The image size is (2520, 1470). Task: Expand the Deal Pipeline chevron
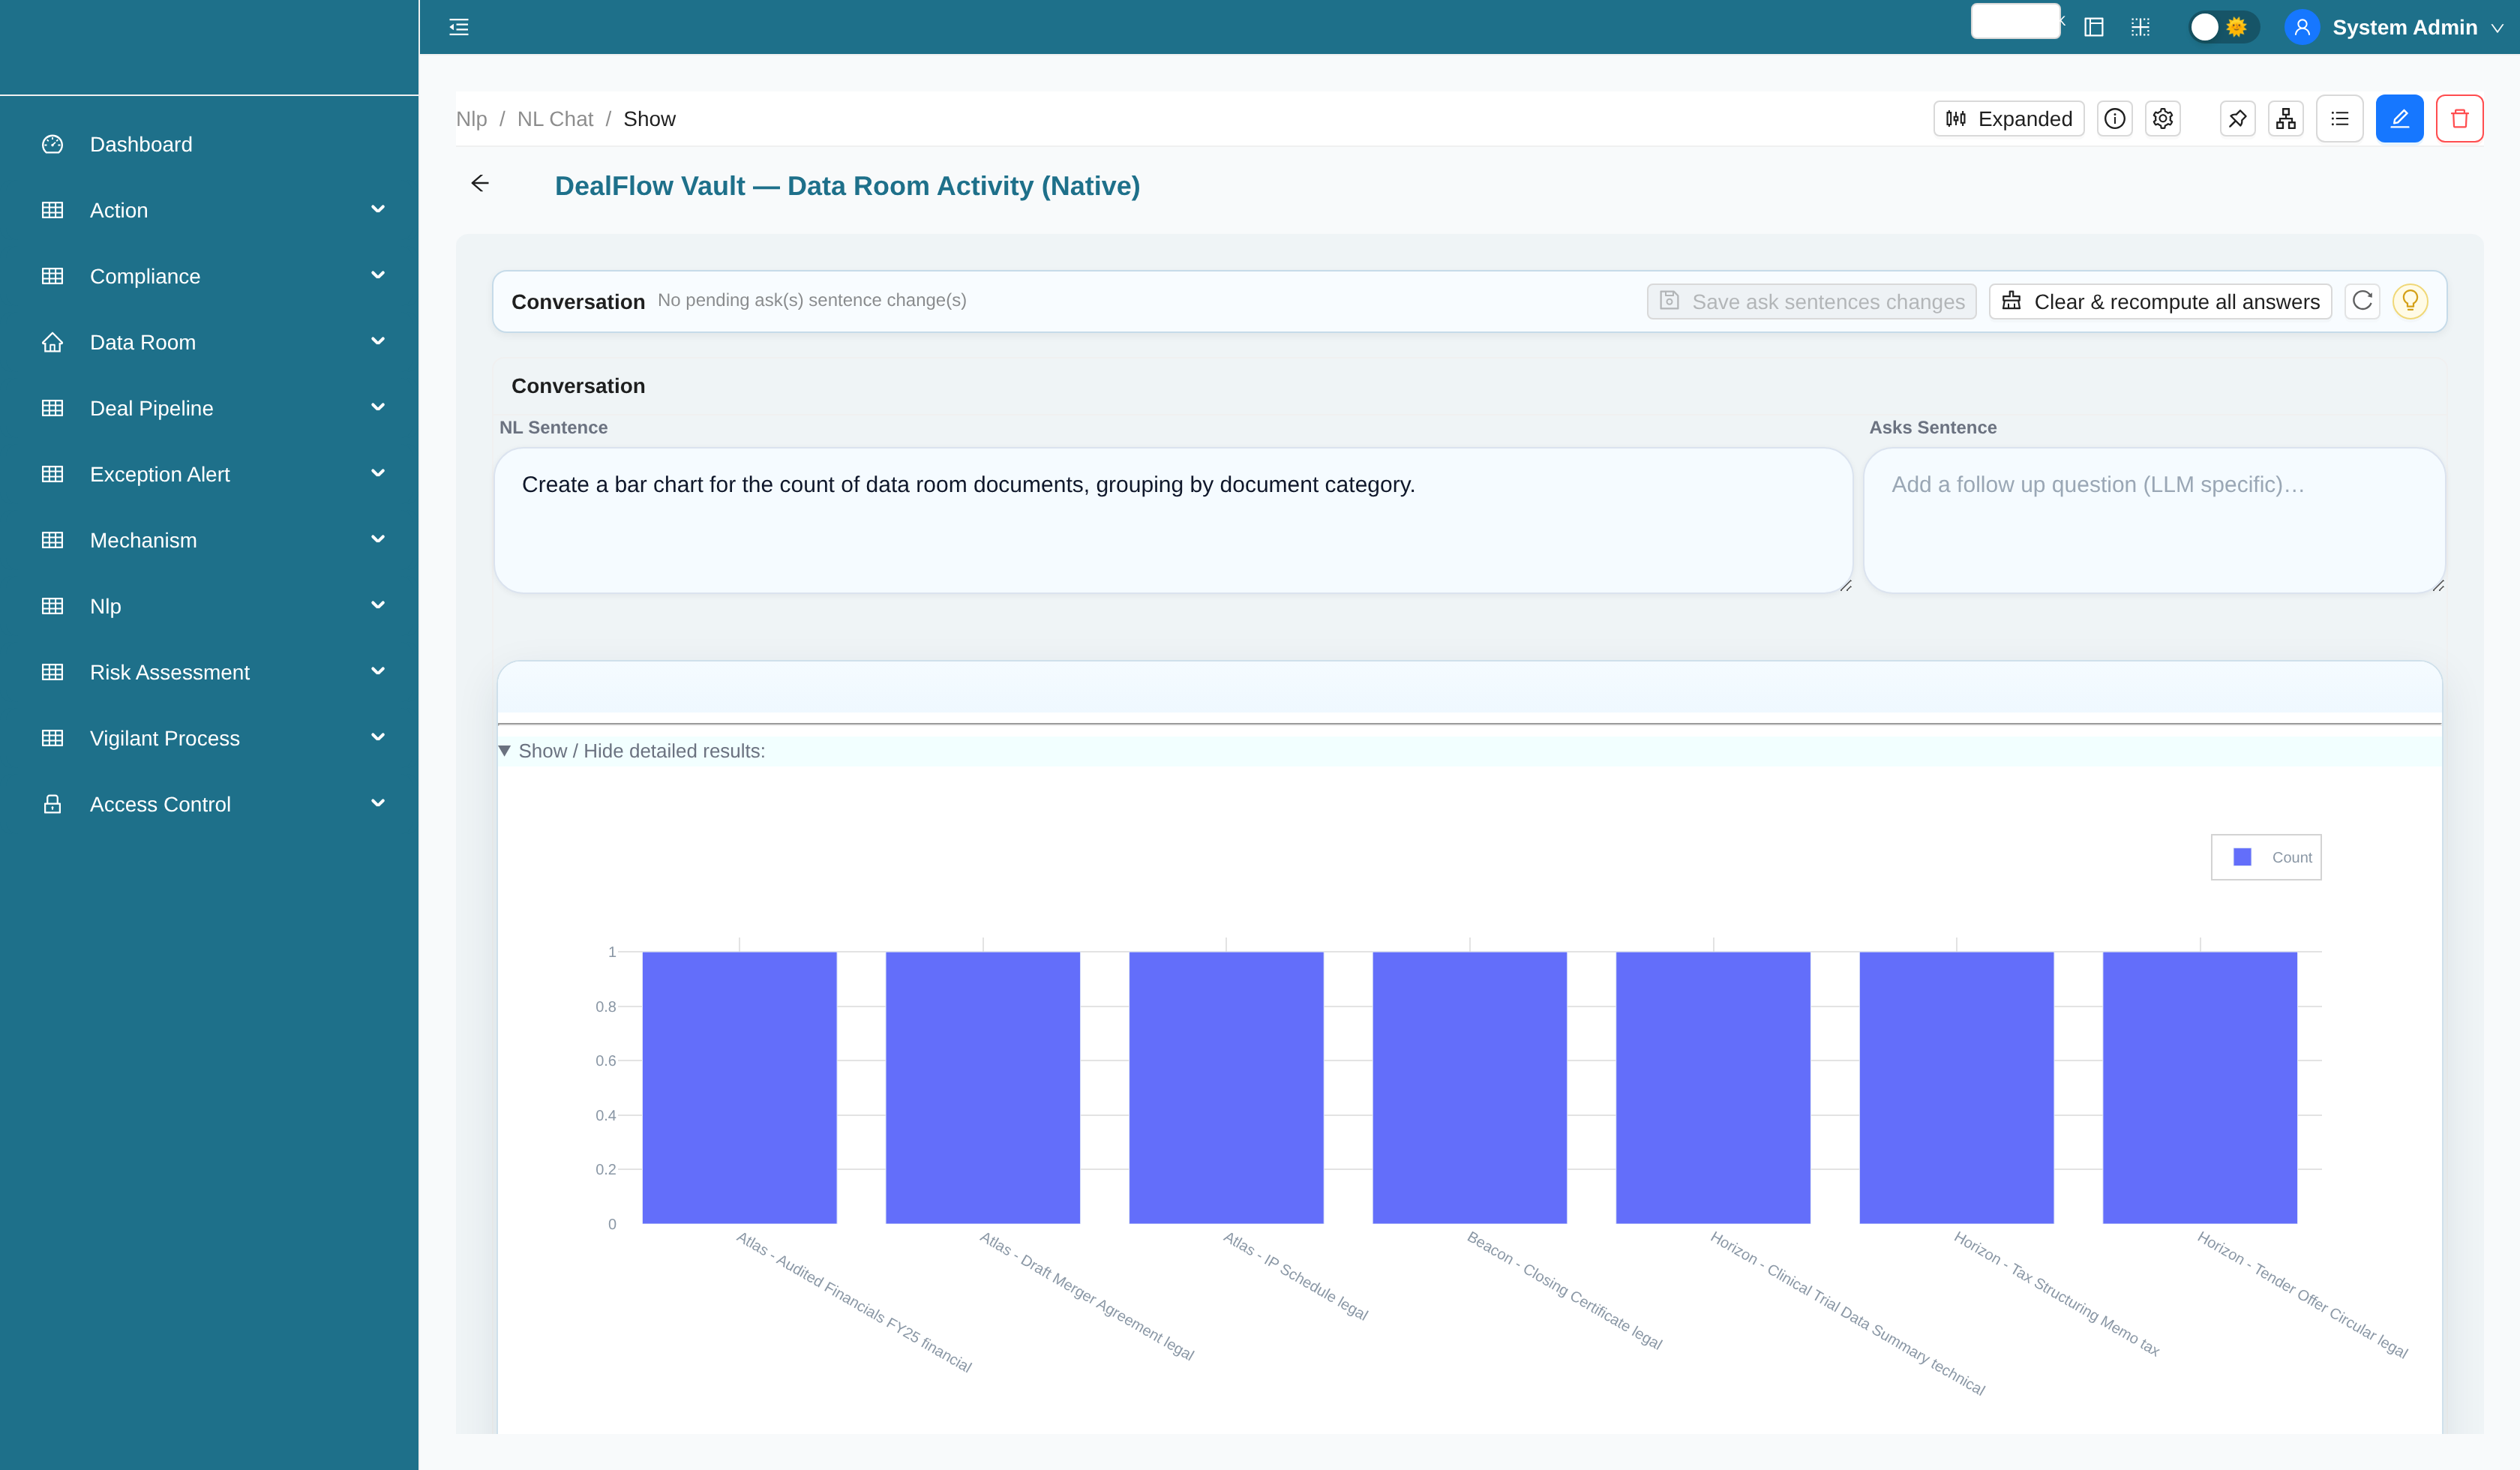click(x=378, y=407)
